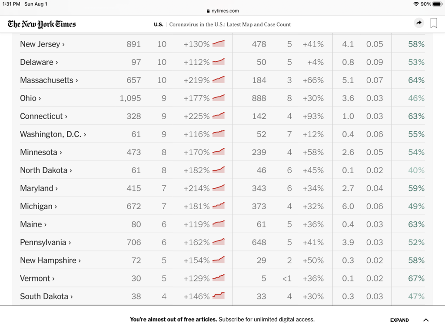Go to the Washington, D.C. page

click(53, 134)
